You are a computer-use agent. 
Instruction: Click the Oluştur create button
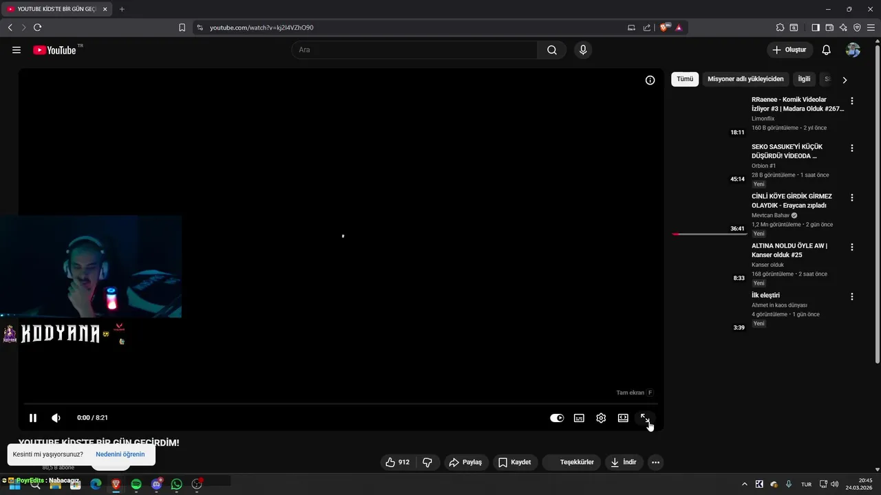(789, 50)
